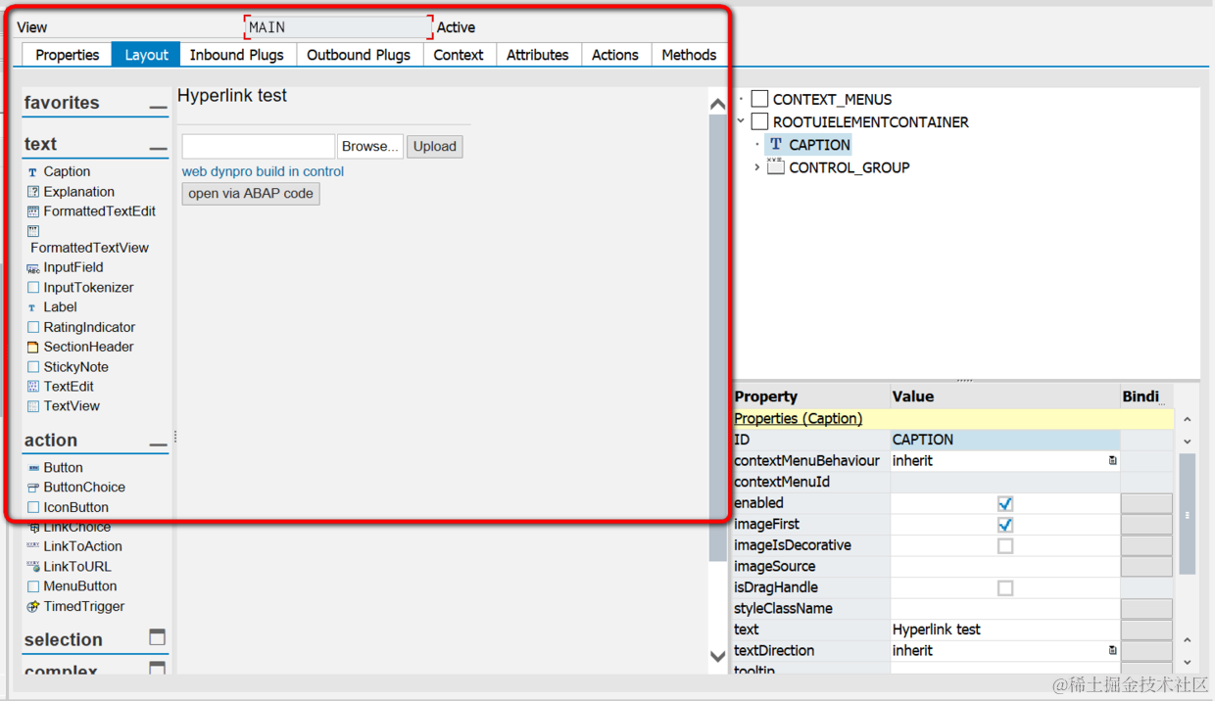Click the styleClassName property row
Image resolution: width=1215 pixels, height=701 pixels.
point(952,609)
